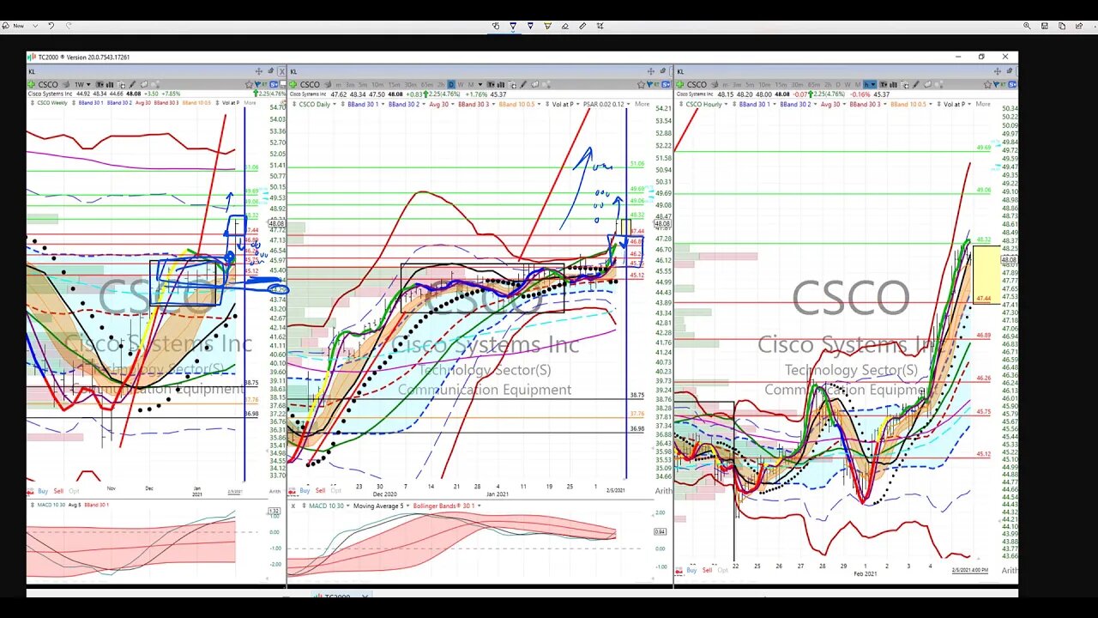The height and width of the screenshot is (618, 1098).
Task: Select the ballpoint pen tool in top toolbar
Action: [x=513, y=26]
